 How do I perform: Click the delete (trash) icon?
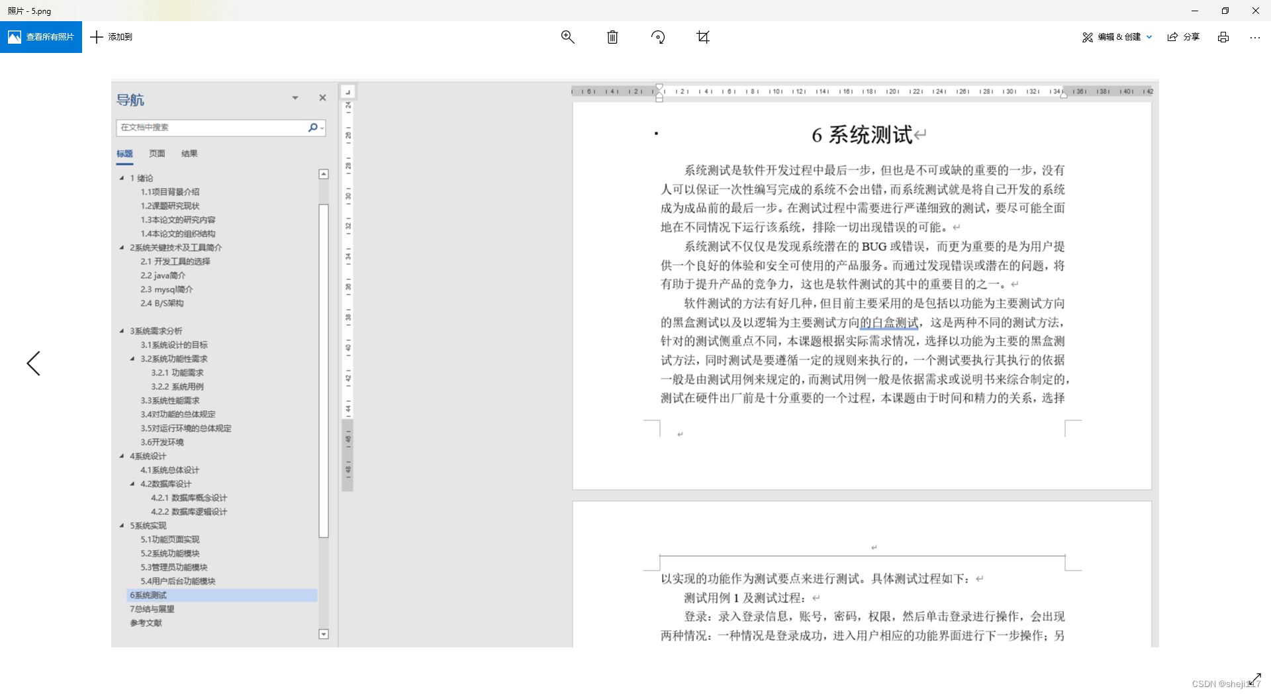coord(612,37)
